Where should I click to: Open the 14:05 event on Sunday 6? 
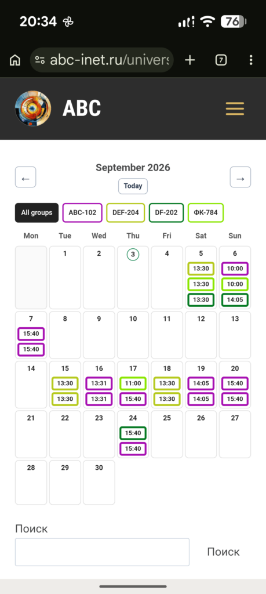pyautogui.click(x=235, y=300)
